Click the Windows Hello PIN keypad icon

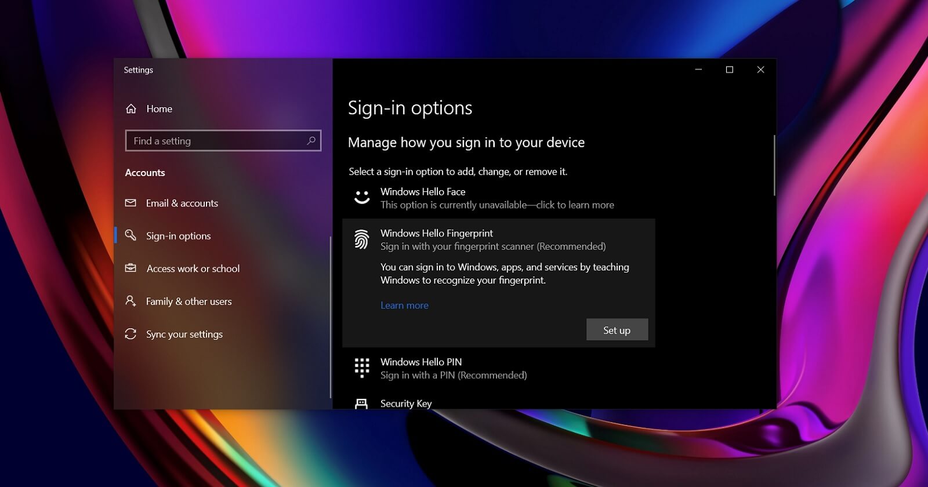click(362, 368)
